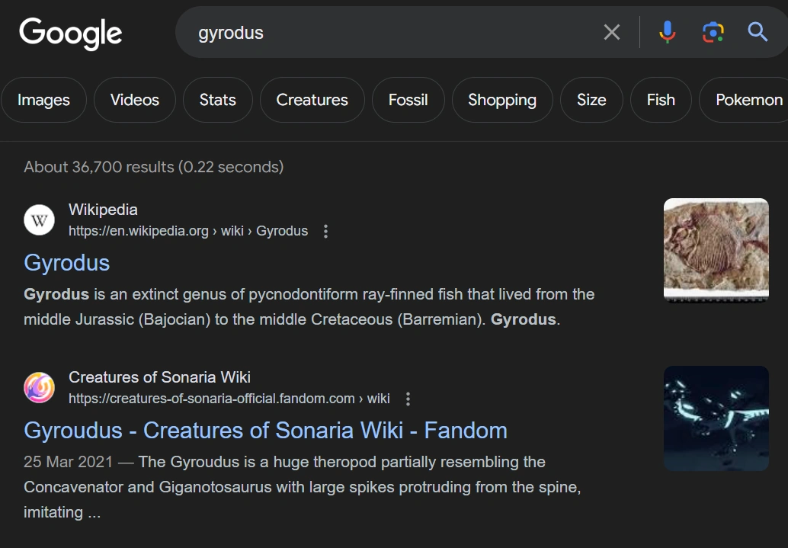
Task: Click the voice search microphone icon
Action: (667, 32)
